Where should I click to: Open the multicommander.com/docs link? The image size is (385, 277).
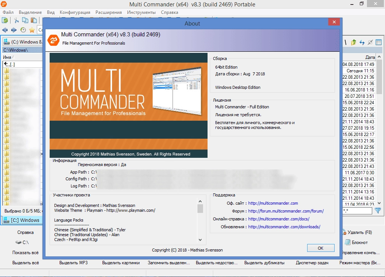(x=279, y=219)
